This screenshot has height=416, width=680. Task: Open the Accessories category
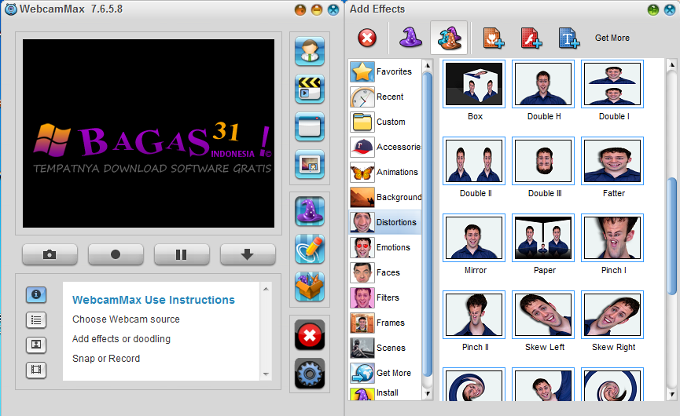[x=384, y=147]
